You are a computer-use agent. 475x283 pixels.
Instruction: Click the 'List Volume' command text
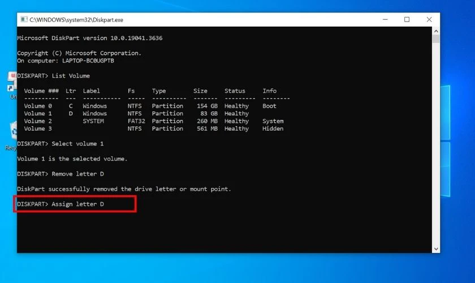click(71, 76)
